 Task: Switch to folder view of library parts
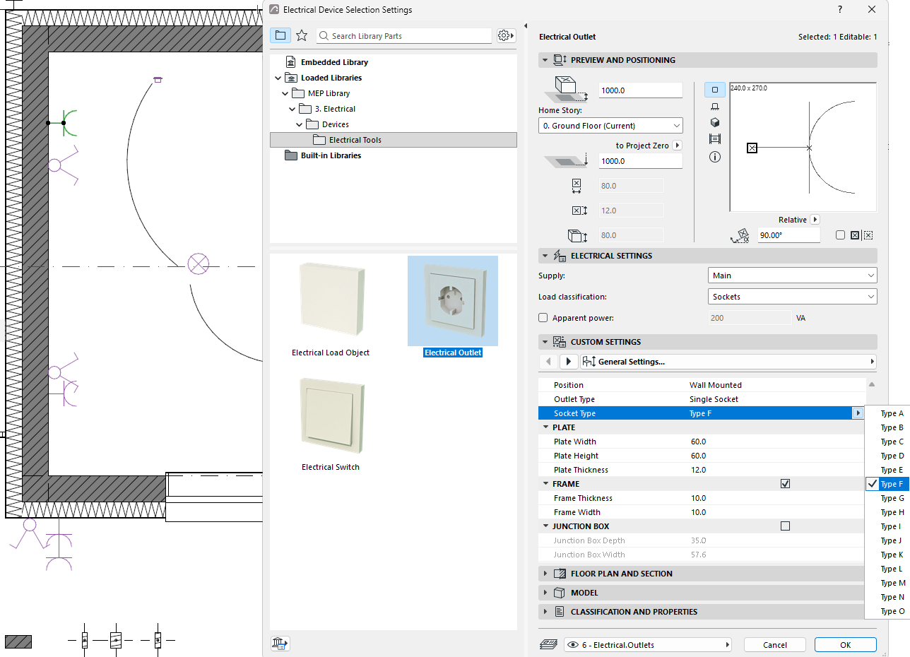pyautogui.click(x=280, y=35)
